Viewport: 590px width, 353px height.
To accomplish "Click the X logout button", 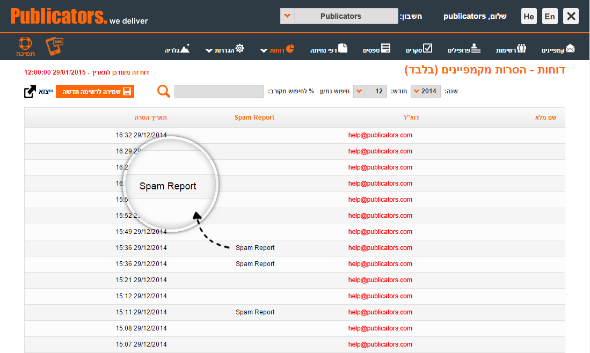I will click(x=571, y=16).
